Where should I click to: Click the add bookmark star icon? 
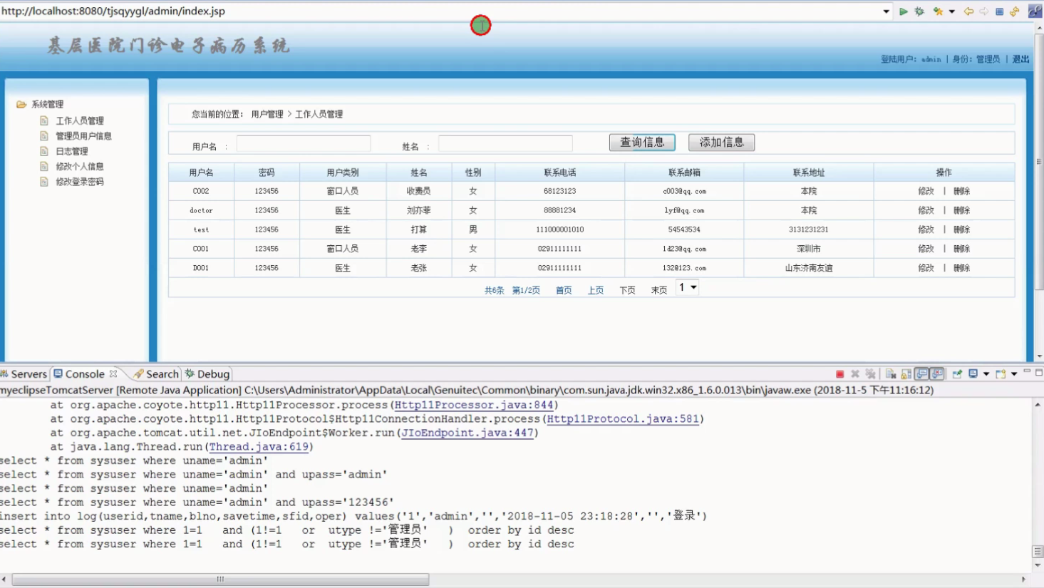(938, 11)
